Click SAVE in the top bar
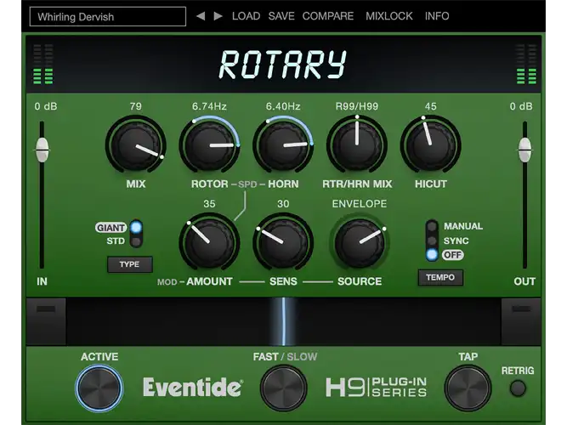The image size is (567, 425). tap(281, 16)
